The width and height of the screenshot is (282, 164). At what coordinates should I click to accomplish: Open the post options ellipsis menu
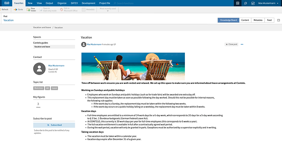click(242, 44)
